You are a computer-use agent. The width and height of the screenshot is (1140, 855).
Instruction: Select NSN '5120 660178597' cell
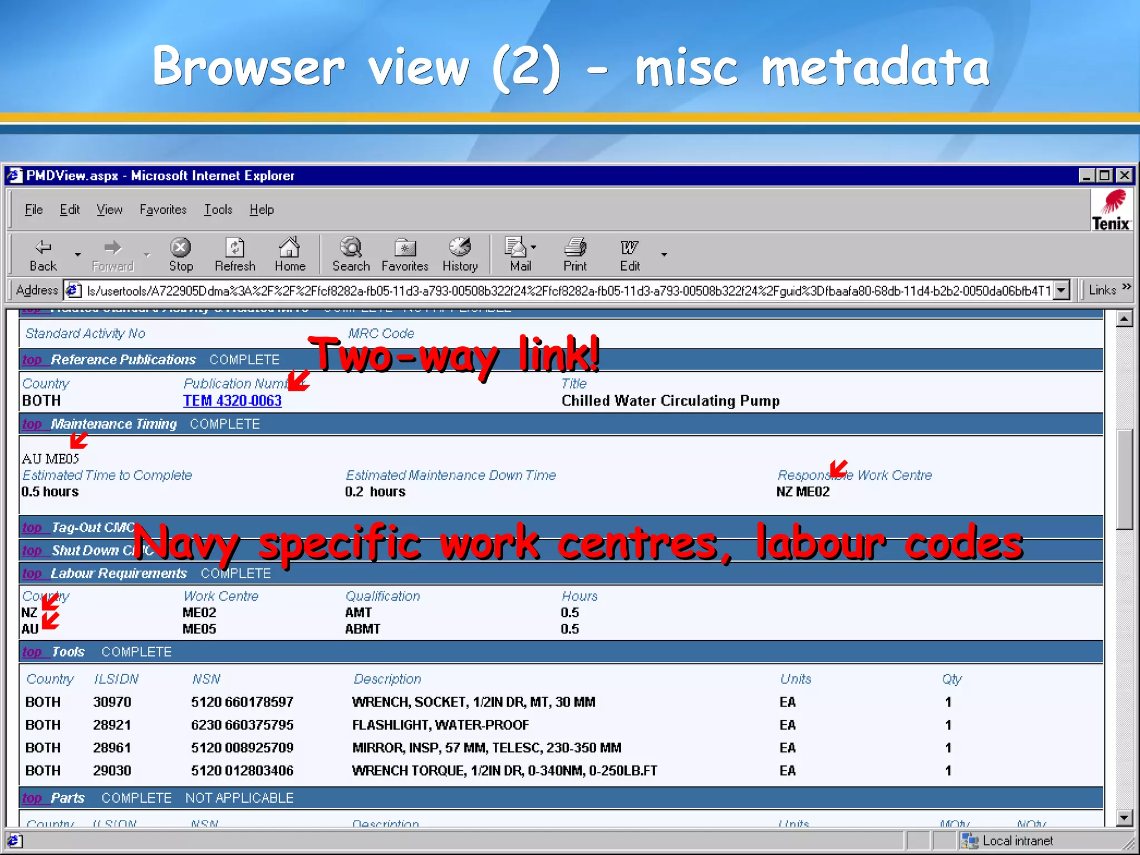click(242, 702)
